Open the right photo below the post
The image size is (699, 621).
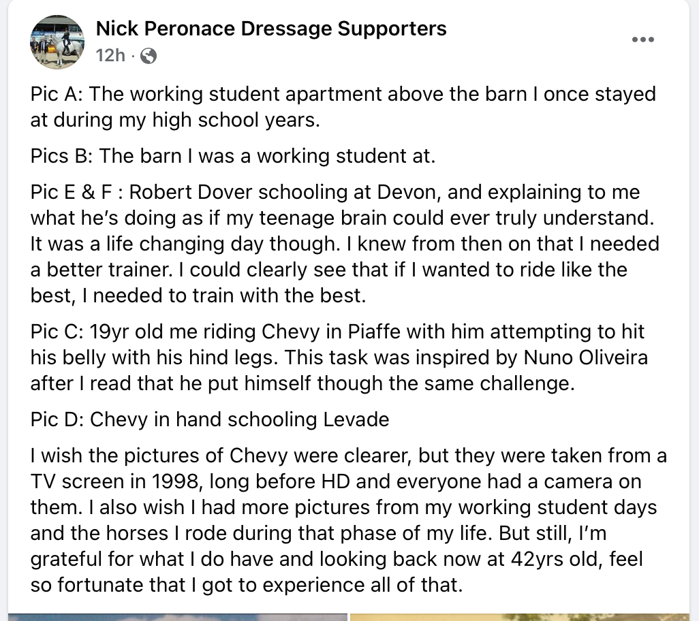[x=520, y=617]
